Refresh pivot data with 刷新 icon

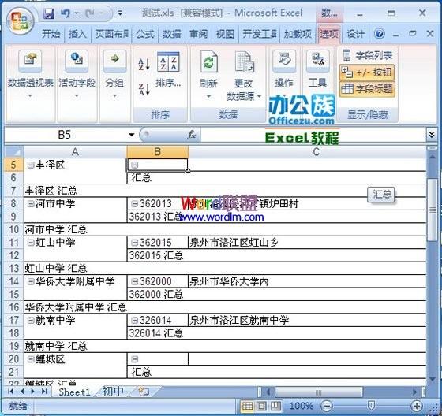tap(209, 61)
